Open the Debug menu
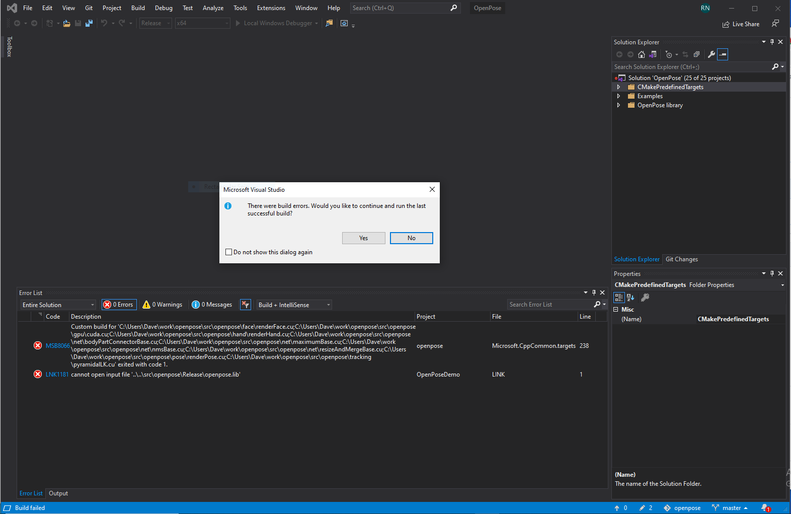Image resolution: width=791 pixels, height=514 pixels. 164,8
